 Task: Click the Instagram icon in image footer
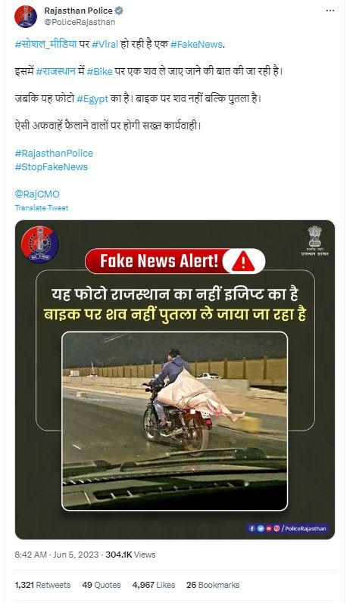pos(276,528)
